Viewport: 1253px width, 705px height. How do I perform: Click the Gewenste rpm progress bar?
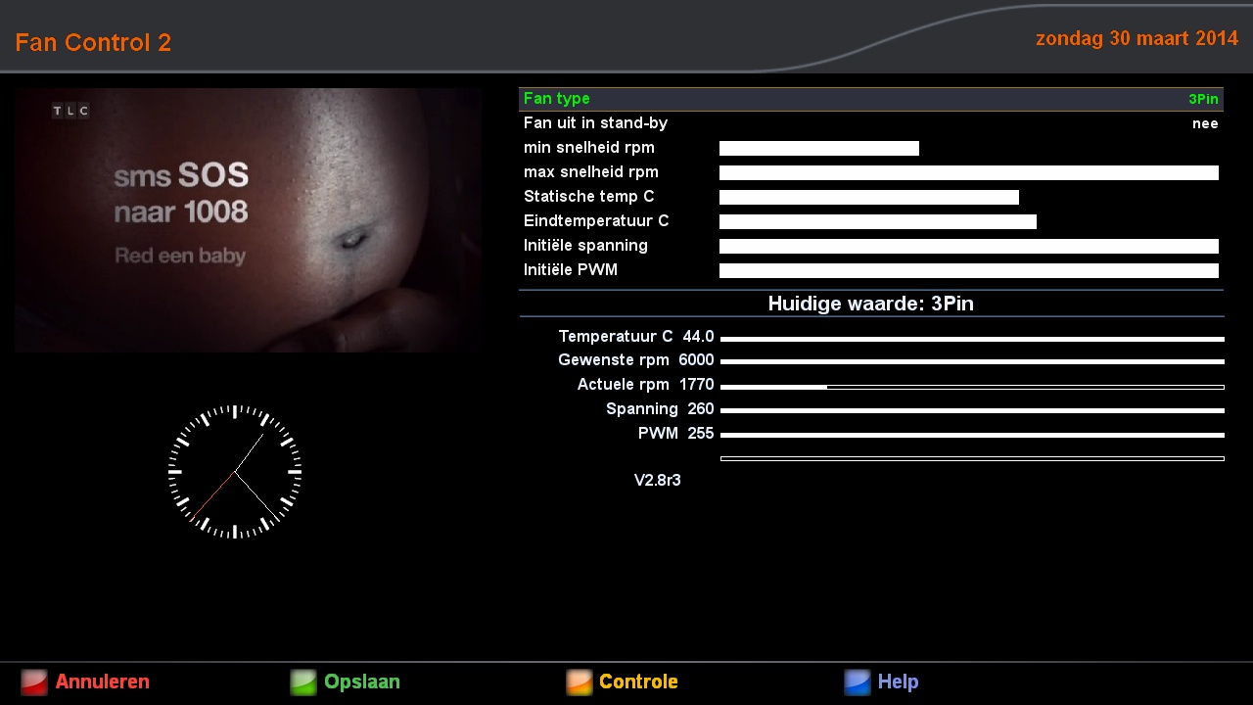coord(972,362)
